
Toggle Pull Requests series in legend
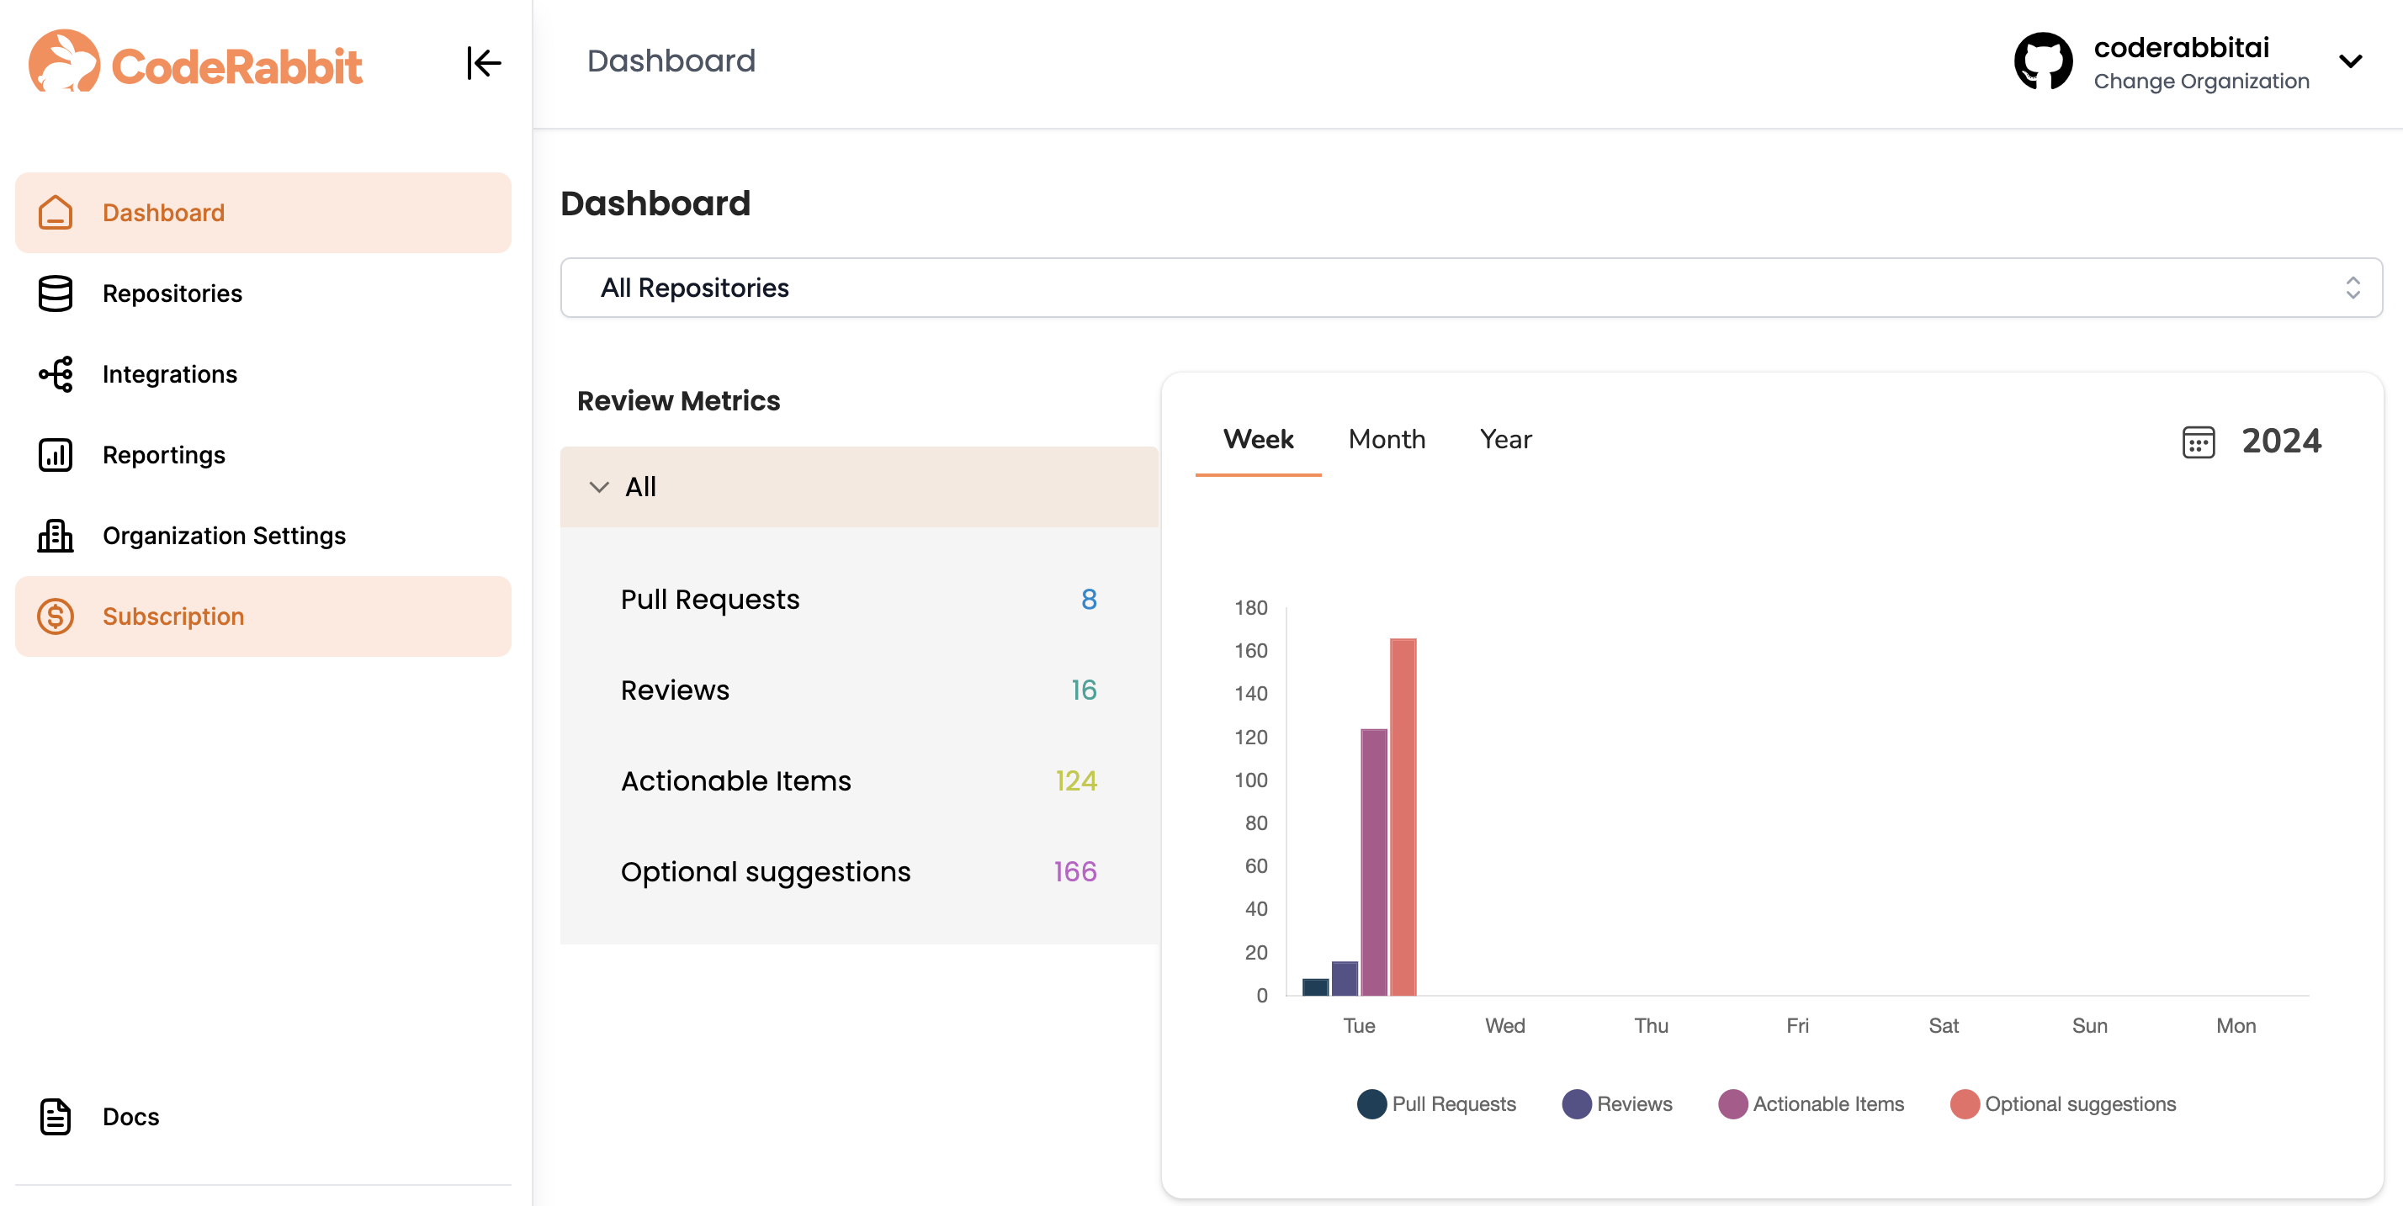click(x=1371, y=1103)
